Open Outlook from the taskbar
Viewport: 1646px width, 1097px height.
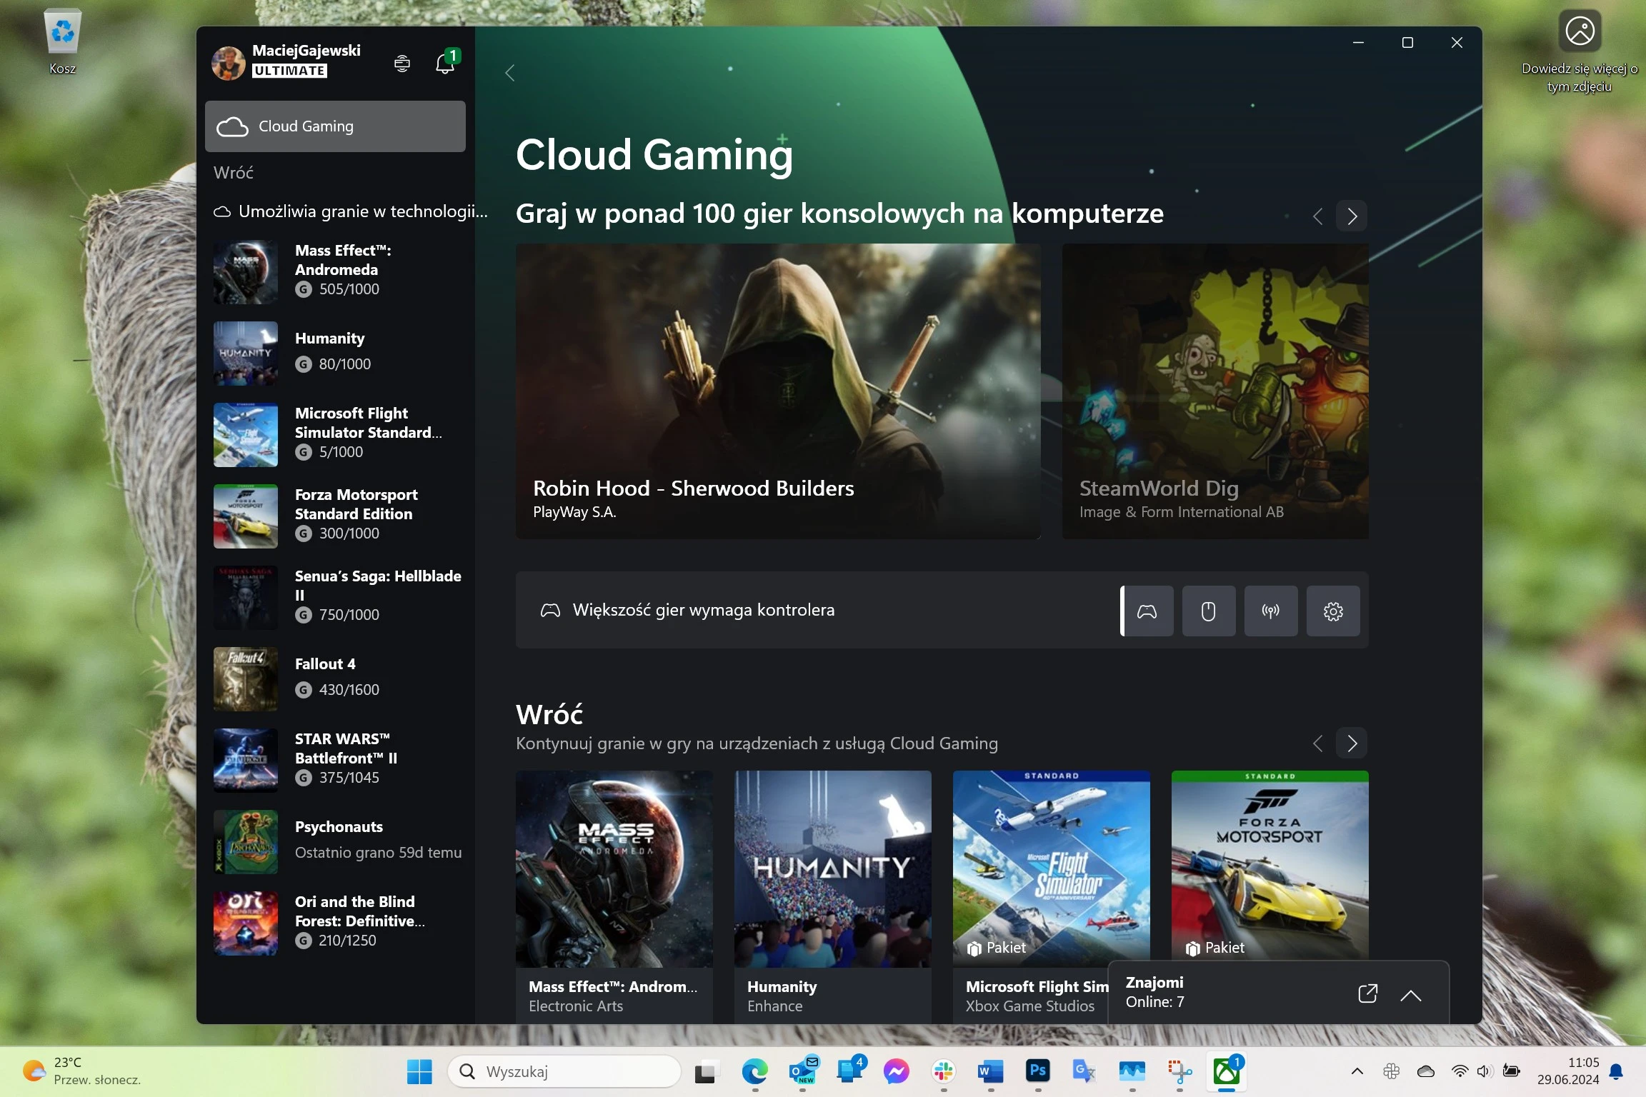802,1071
